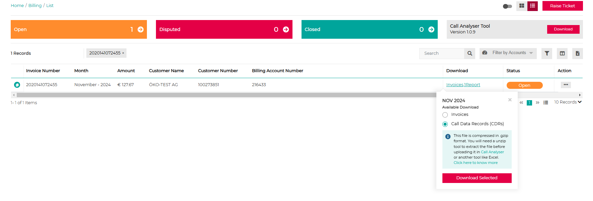Open the three-dot action menu

pyautogui.click(x=566, y=85)
